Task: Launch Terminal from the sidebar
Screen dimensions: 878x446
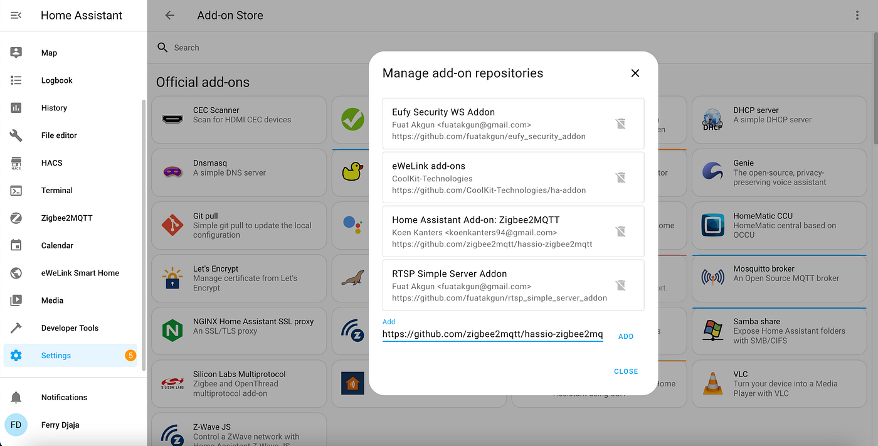Action: point(70,191)
